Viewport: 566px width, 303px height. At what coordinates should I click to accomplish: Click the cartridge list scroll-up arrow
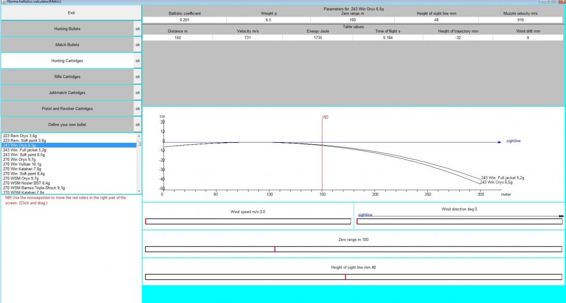(139, 136)
